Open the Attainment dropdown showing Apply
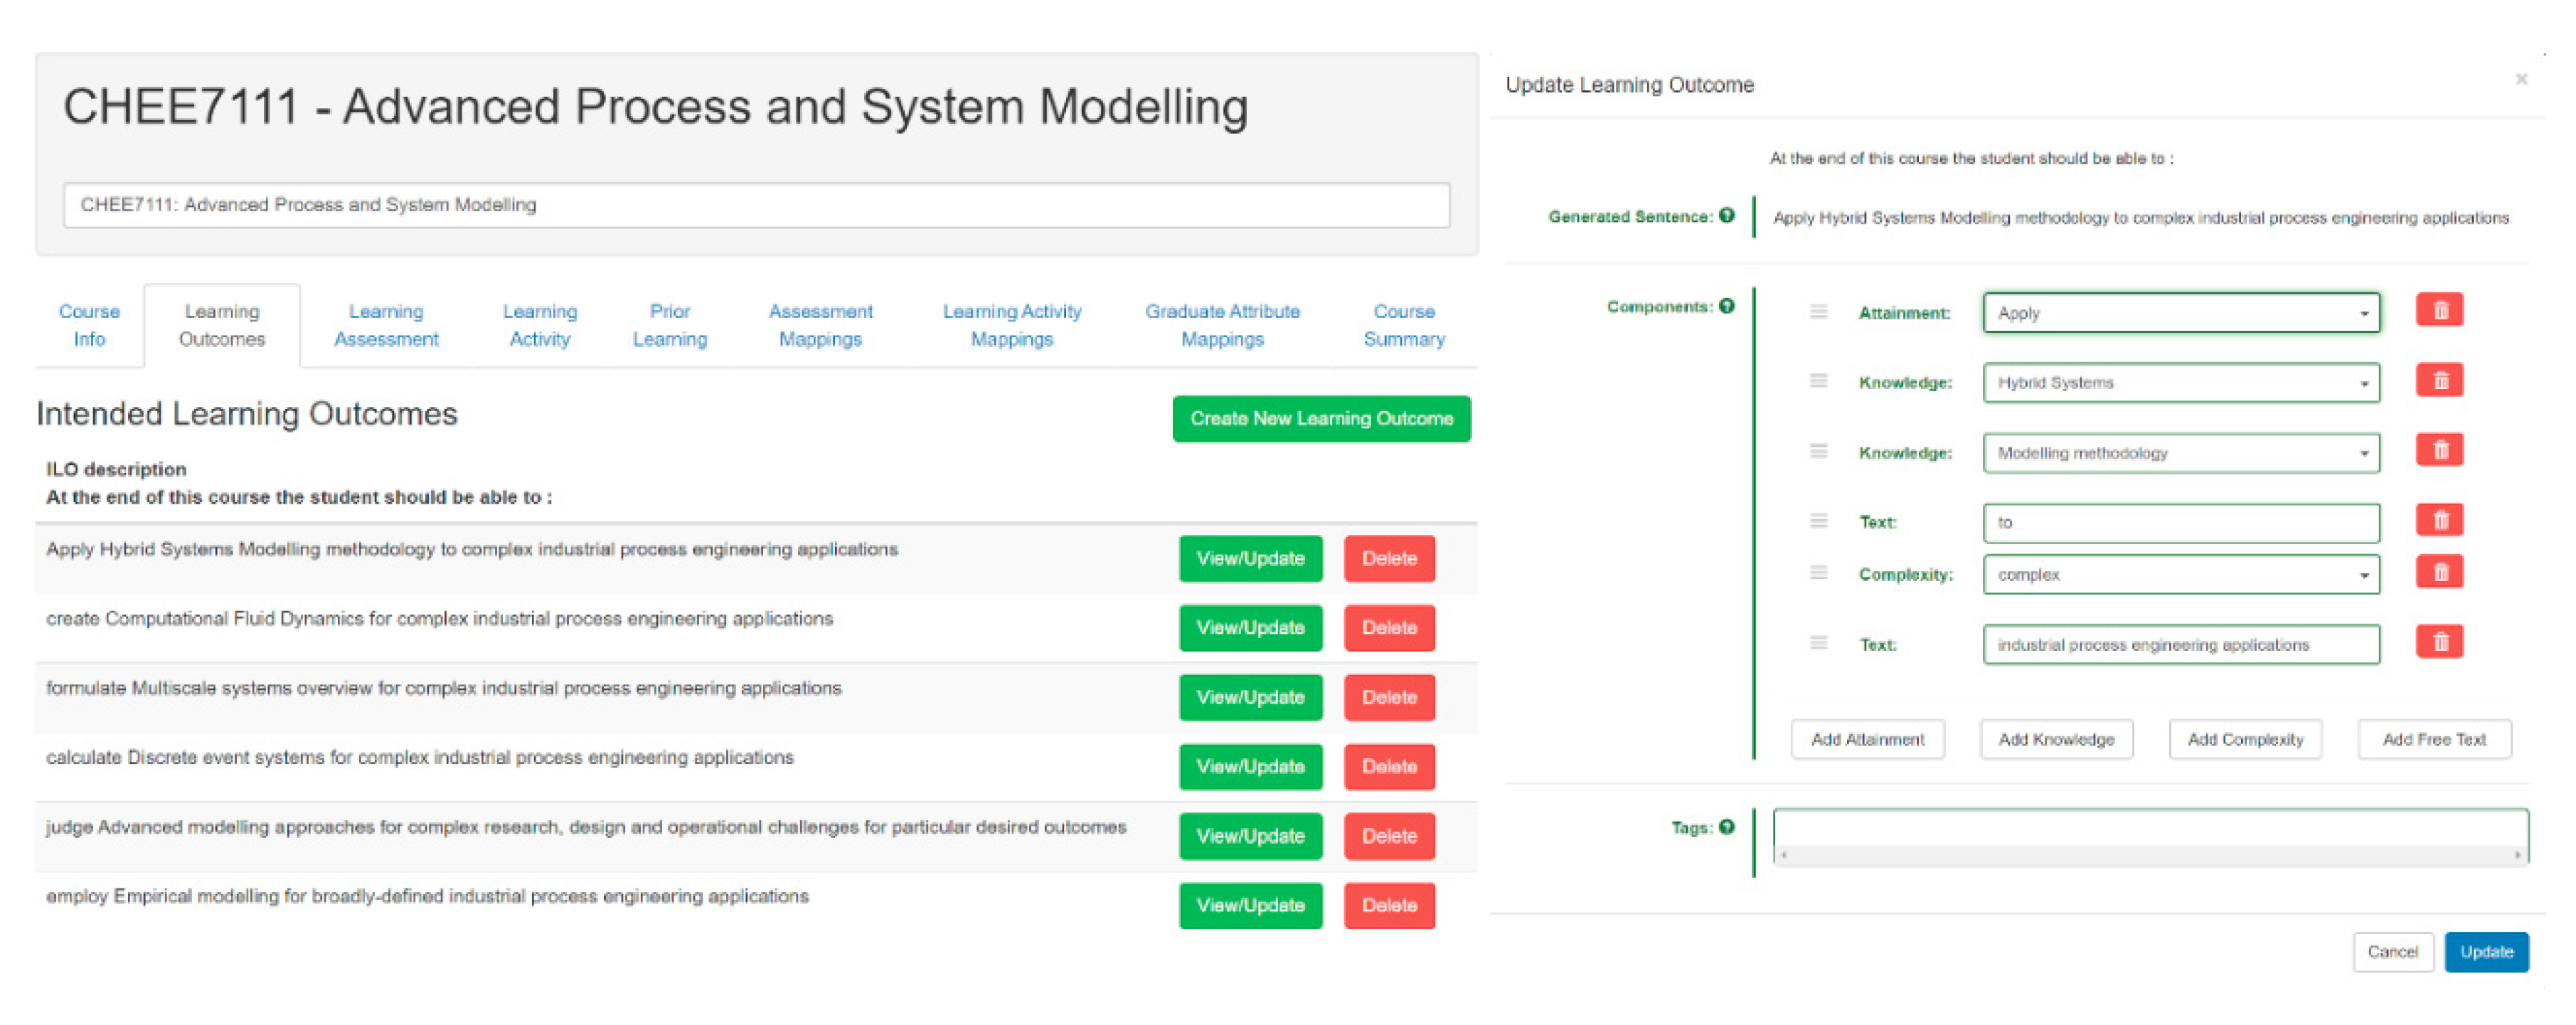The width and height of the screenshot is (2576, 1025). coord(2180,313)
